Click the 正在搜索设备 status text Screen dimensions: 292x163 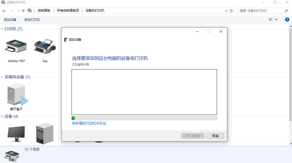coord(81,65)
